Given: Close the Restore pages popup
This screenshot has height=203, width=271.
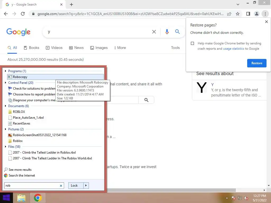Looking at the screenshot, I should [x=266, y=22].
